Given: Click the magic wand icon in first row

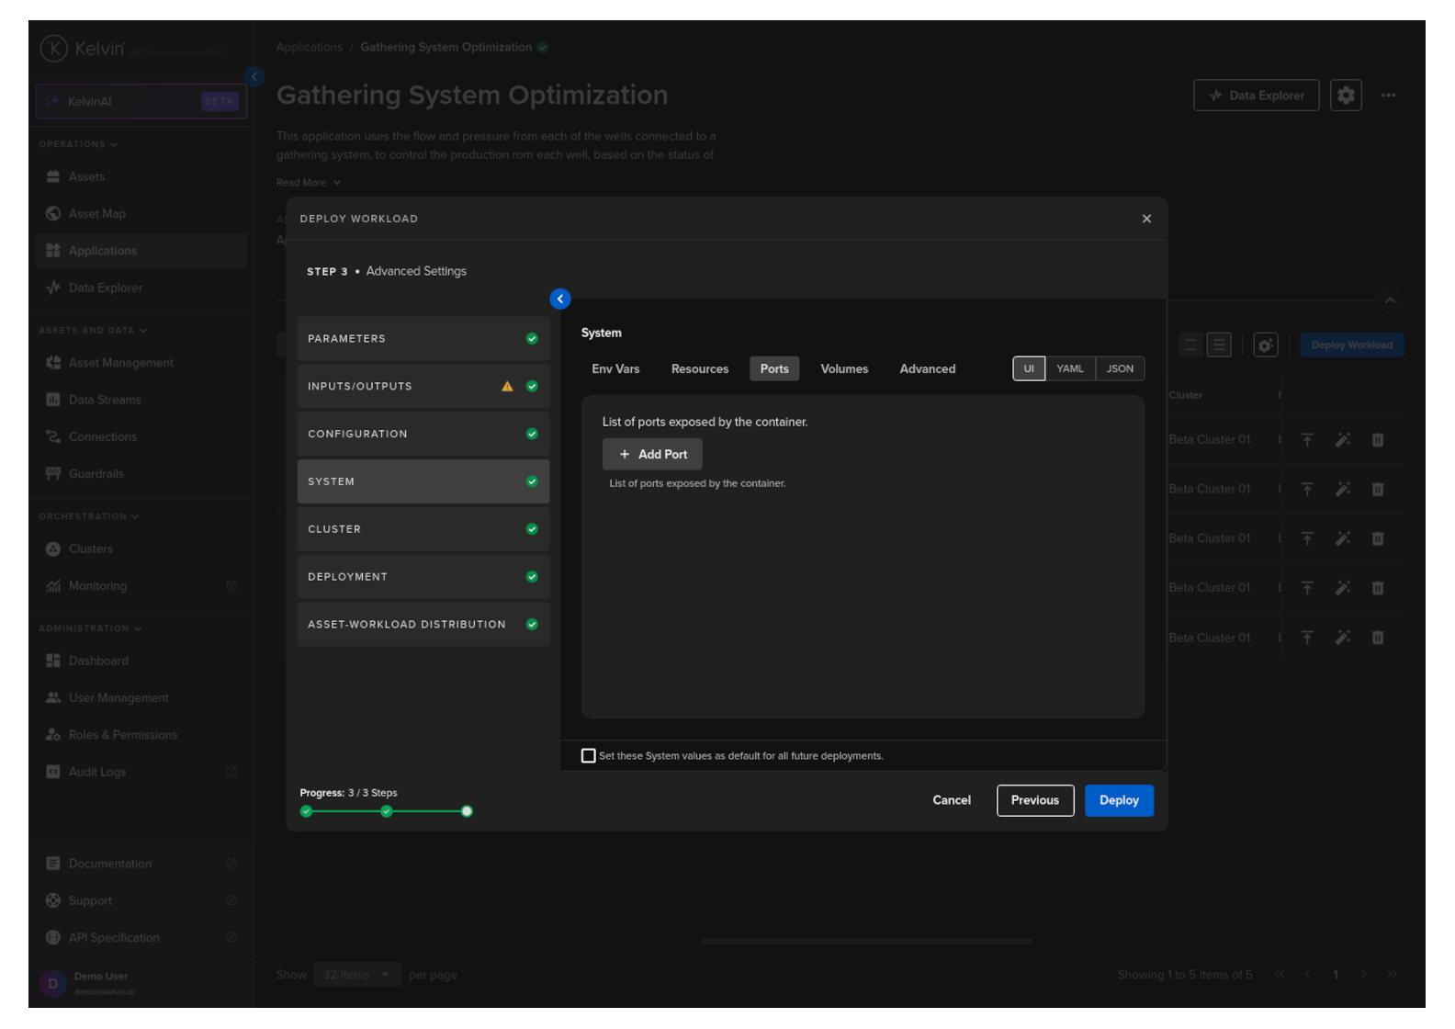Looking at the screenshot, I should [x=1342, y=440].
